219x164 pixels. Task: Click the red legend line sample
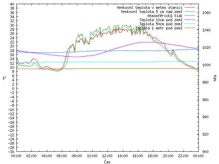(190, 8)
